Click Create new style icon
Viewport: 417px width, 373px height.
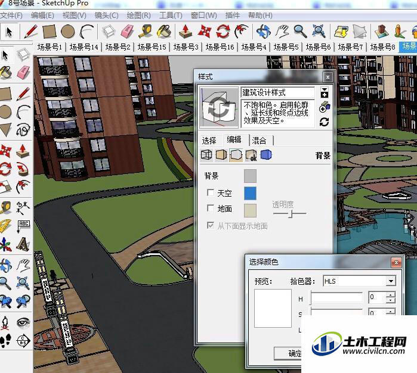pos(324,108)
